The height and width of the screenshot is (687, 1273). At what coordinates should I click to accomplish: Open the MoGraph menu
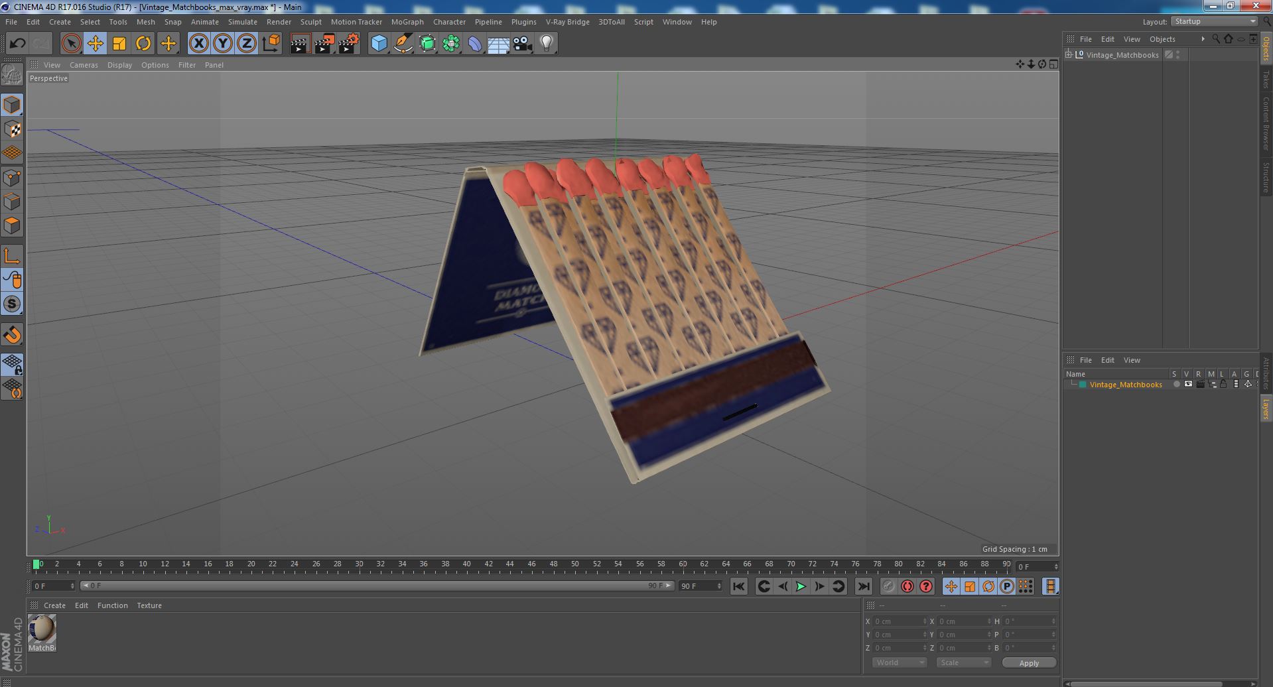pyautogui.click(x=407, y=22)
